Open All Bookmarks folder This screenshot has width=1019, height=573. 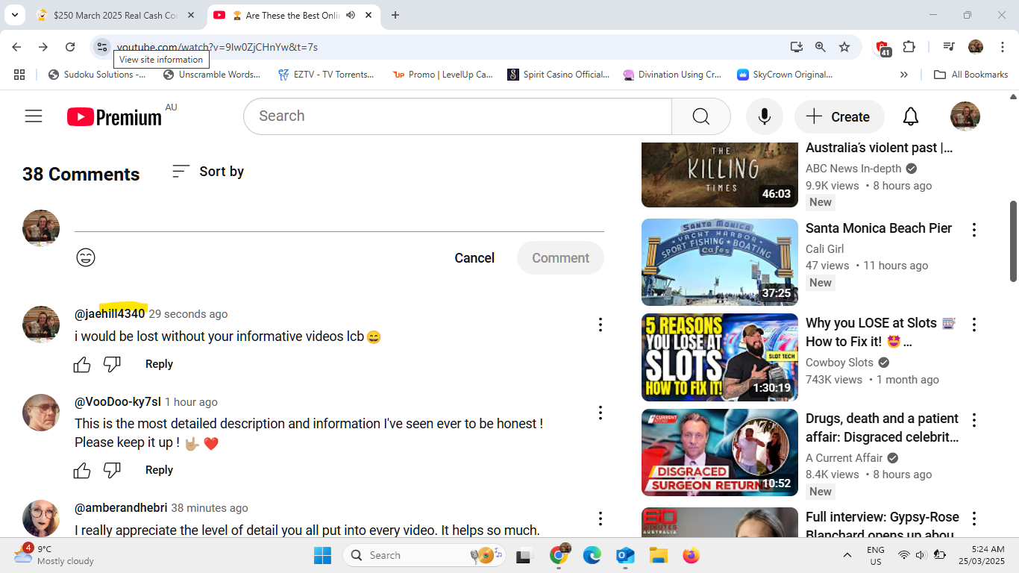point(971,75)
